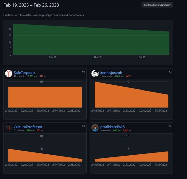Open the Contributions: Commits dropdown
The height and width of the screenshot is (179, 187).
tap(157, 5)
